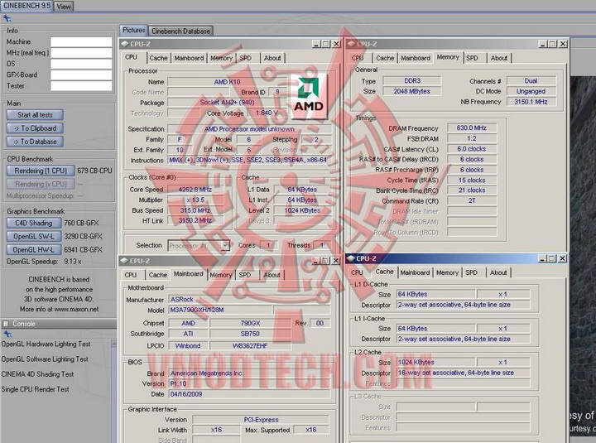Click the Start all tests button
Image resolution: width=596 pixels, height=443 pixels.
tap(35, 115)
